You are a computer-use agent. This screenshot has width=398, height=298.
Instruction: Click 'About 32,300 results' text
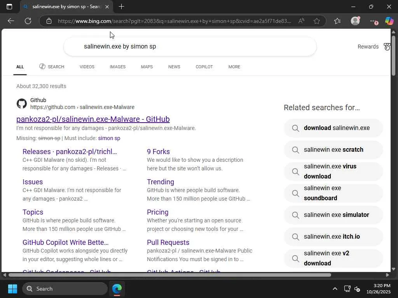pos(41,86)
